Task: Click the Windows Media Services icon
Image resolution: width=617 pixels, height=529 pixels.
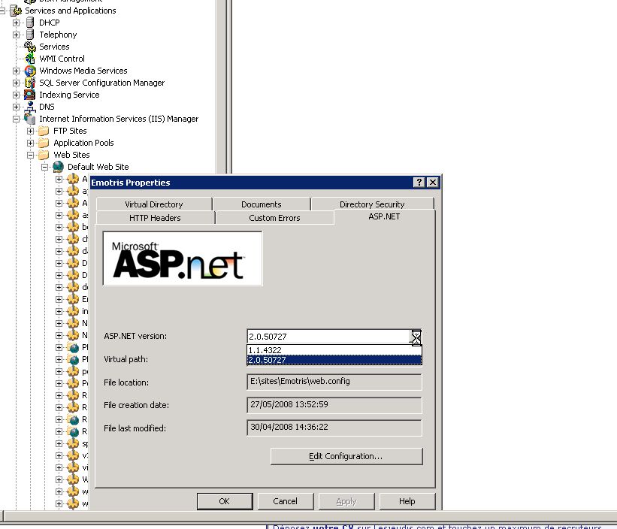Action: tap(30, 71)
